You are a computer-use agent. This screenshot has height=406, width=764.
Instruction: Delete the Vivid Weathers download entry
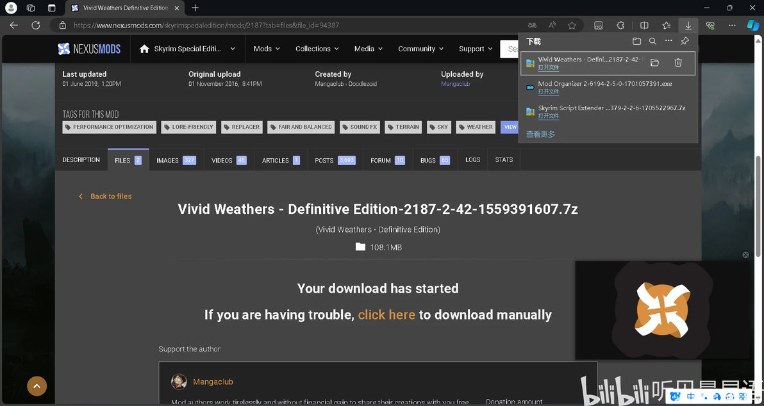[x=677, y=63]
